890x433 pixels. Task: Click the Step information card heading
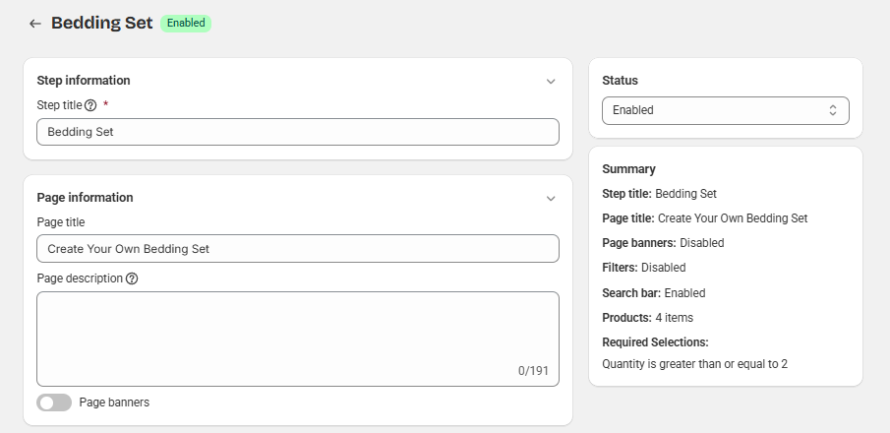[x=84, y=81]
